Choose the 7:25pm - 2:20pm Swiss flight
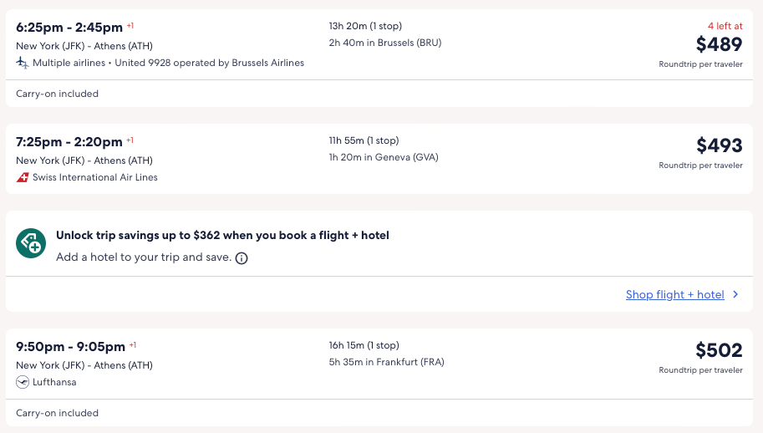The height and width of the screenshot is (433, 763). pyautogui.click(x=69, y=141)
